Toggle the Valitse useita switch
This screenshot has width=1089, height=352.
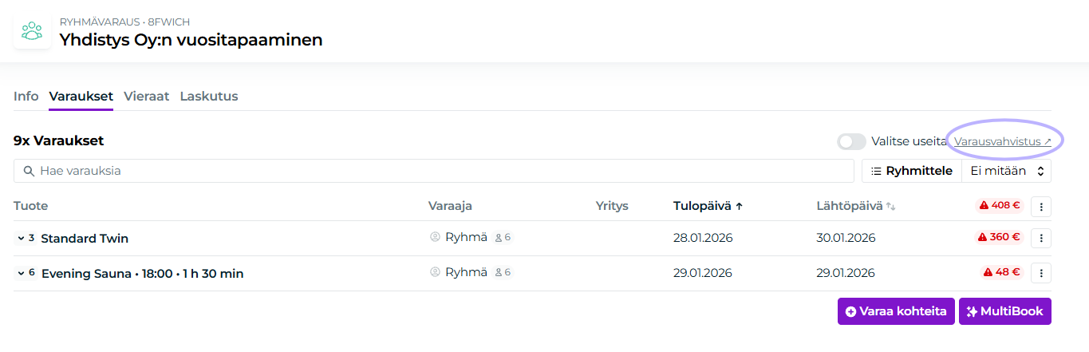coord(851,141)
